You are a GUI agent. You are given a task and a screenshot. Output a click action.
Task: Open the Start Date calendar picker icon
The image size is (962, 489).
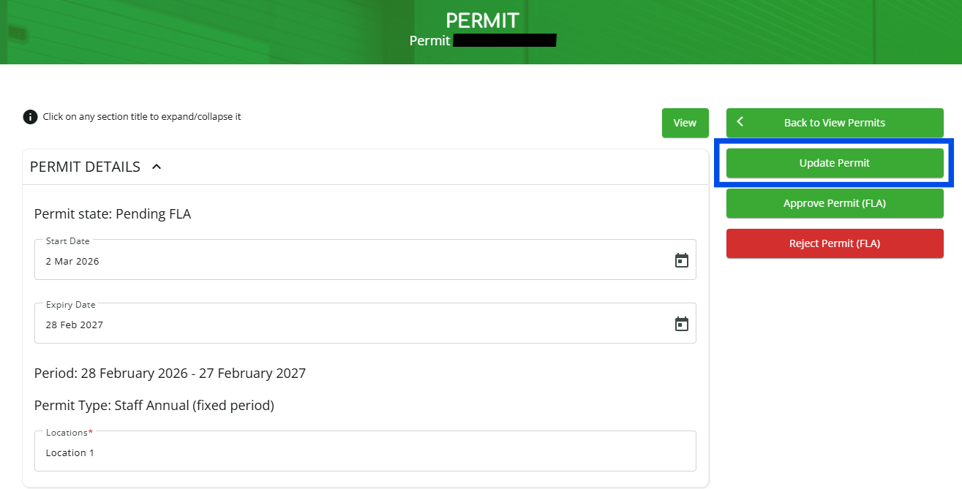tap(681, 260)
